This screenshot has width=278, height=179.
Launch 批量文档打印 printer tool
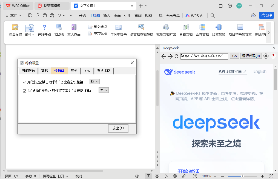coord(166,30)
